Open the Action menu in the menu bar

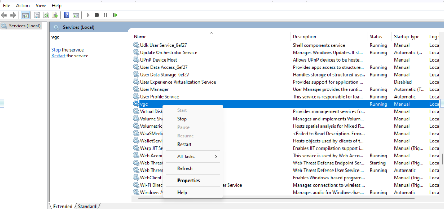coord(23,5)
